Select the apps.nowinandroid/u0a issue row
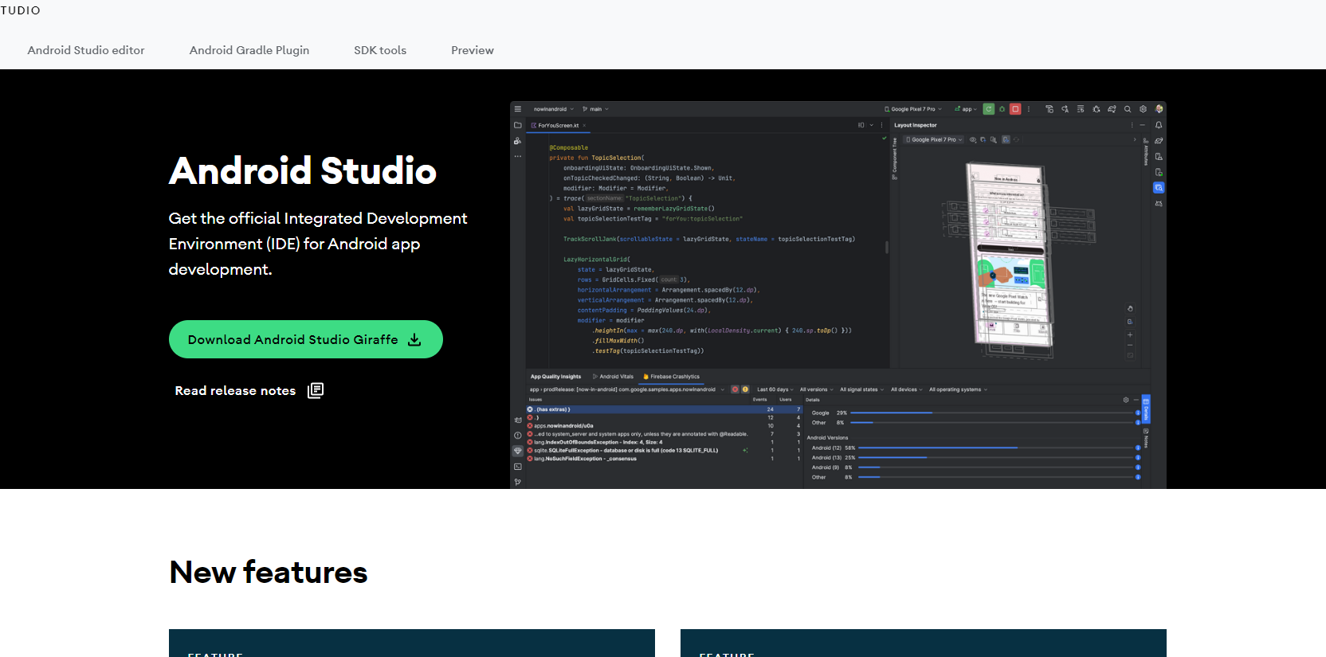Screen dimensions: 1326x657 coord(664,426)
